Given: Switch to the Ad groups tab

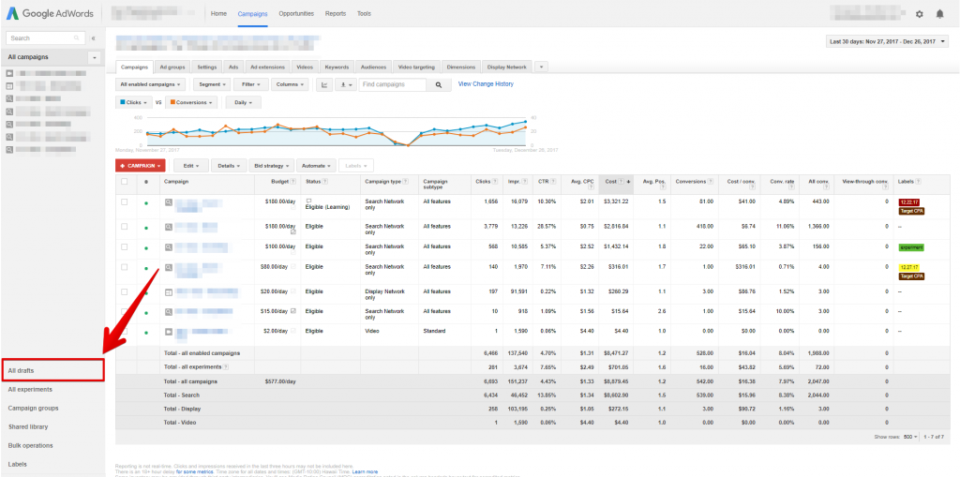Looking at the screenshot, I should coord(172,67).
